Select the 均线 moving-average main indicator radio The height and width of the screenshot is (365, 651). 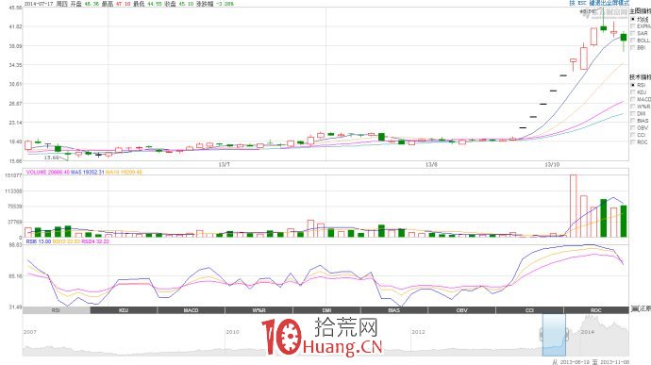633,19
